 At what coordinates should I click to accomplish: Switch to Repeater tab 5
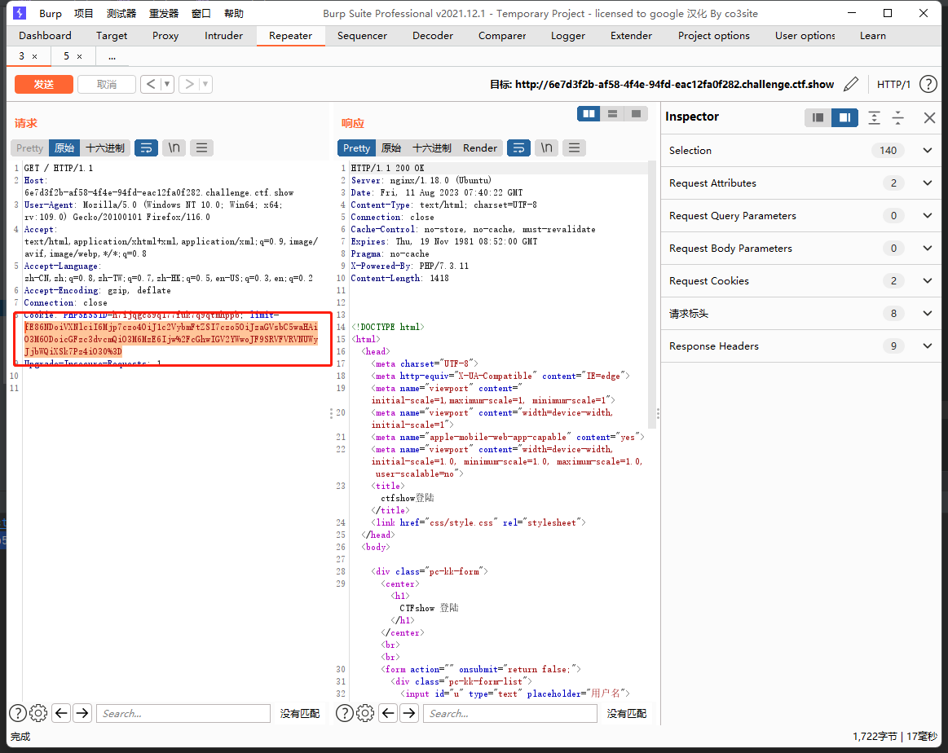click(67, 56)
